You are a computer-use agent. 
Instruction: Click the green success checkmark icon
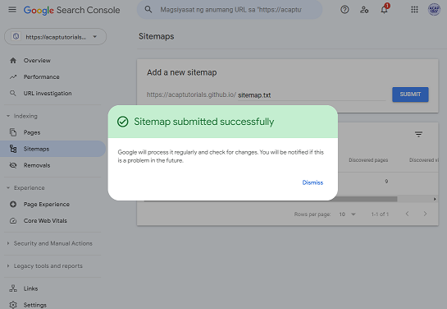point(122,122)
